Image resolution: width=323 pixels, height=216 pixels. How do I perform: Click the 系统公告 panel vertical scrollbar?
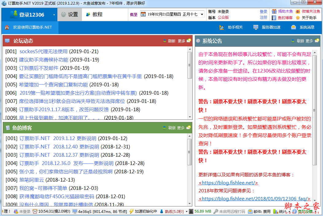tap(314, 111)
